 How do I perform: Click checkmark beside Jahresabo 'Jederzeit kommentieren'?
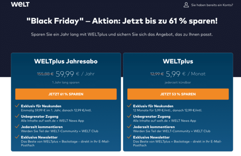[x=17, y=126]
